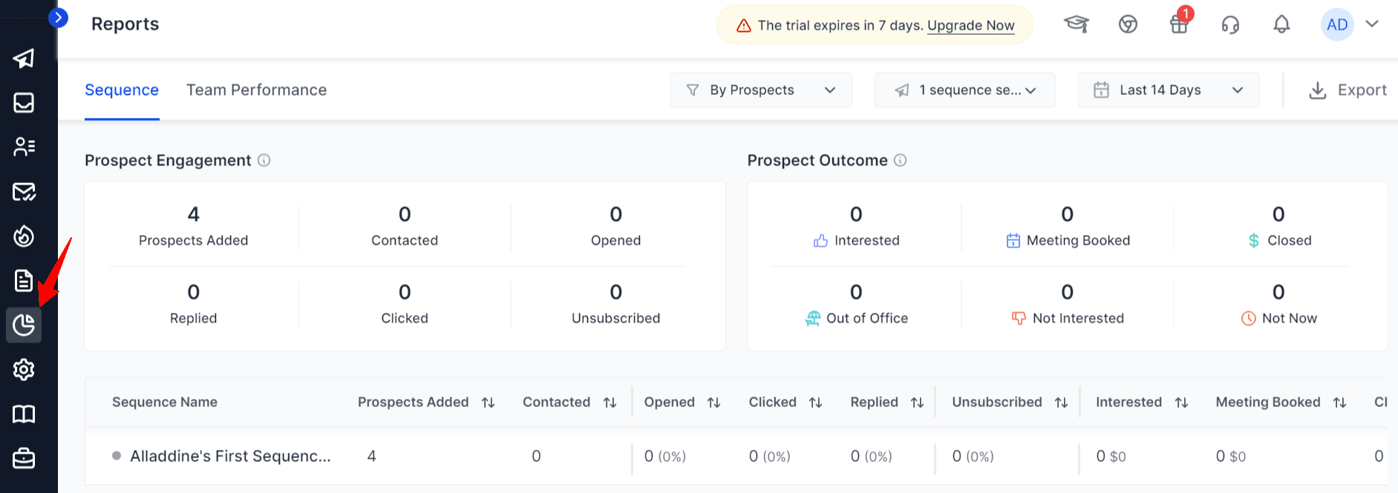Screen dimensions: 1398x493
Task: Open the templates document icon in the sidebar
Action: (x=24, y=281)
